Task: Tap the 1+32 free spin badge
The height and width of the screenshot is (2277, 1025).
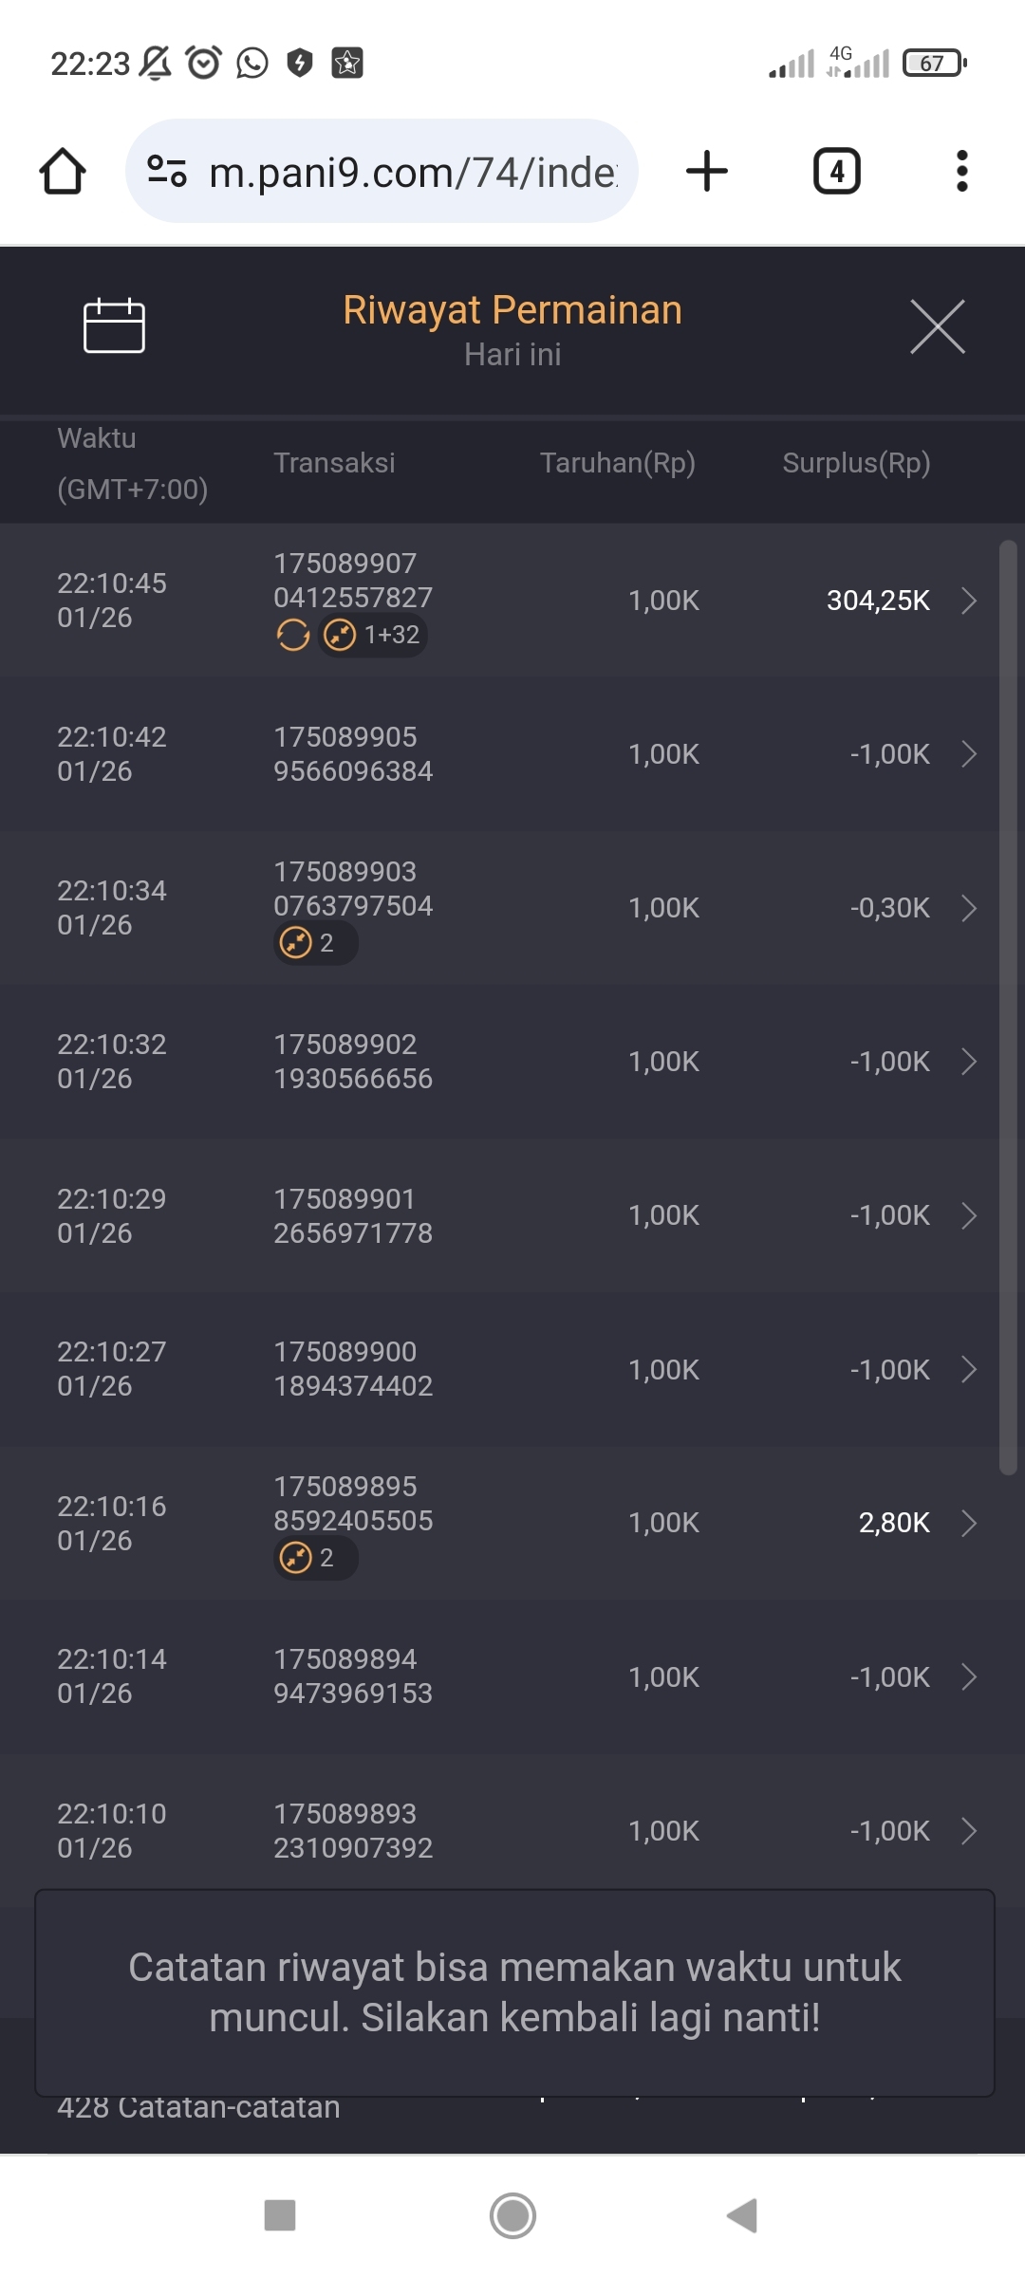Action: click(x=373, y=635)
